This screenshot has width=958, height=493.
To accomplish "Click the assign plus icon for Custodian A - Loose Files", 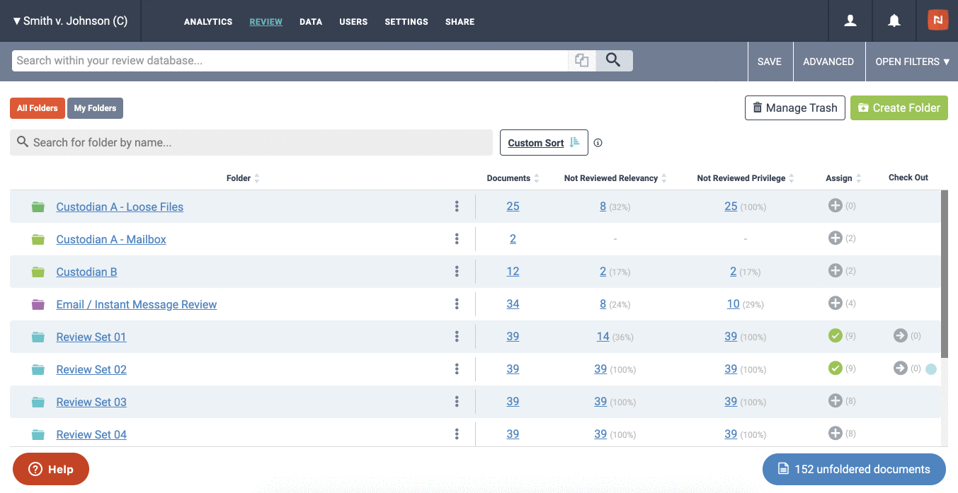I will (x=835, y=206).
